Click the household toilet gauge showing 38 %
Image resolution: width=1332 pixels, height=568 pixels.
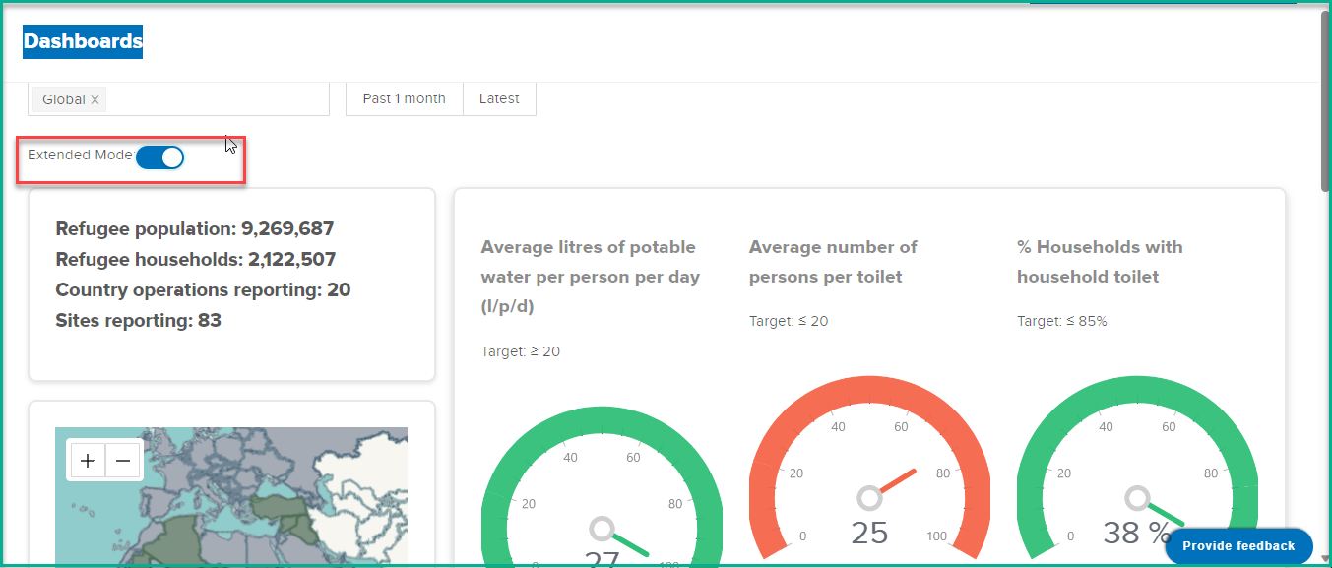[1137, 473]
